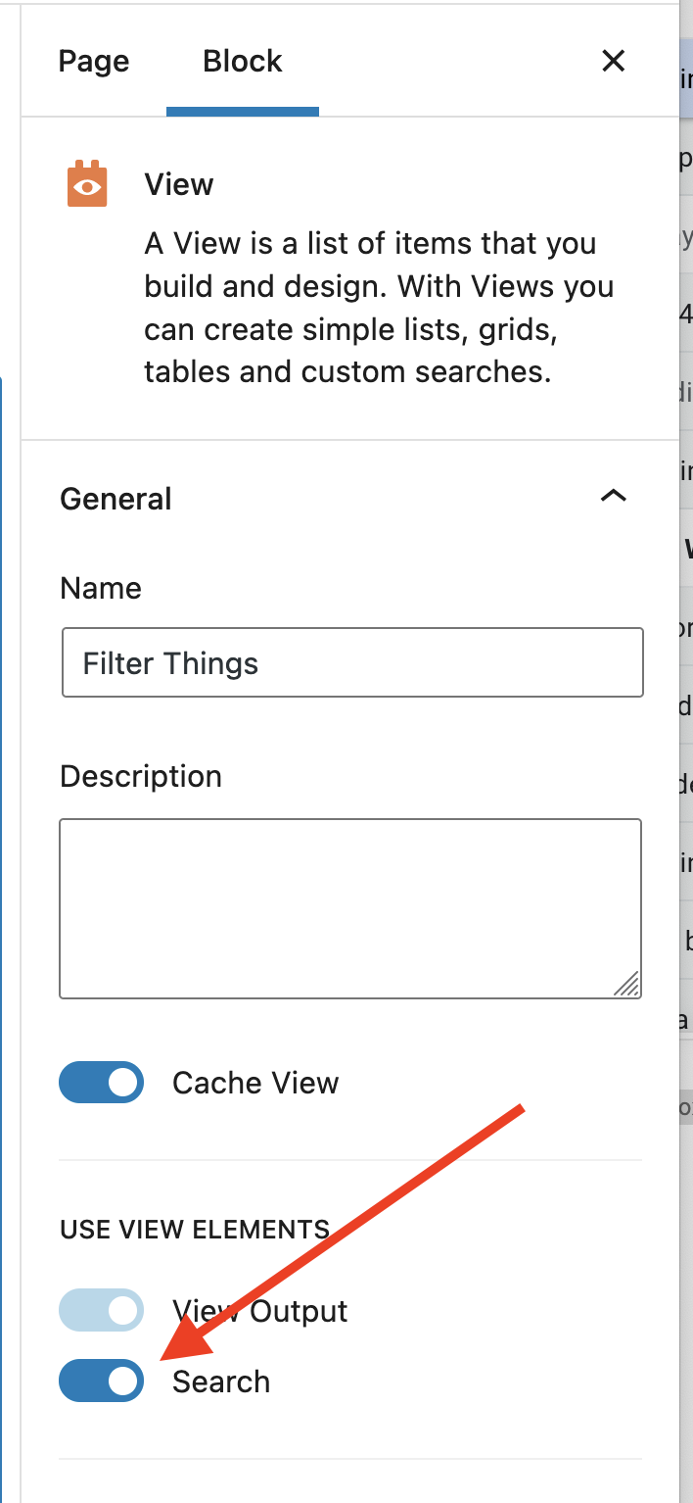Disable the Search element toggle
693x1503 pixels.
tap(101, 1381)
